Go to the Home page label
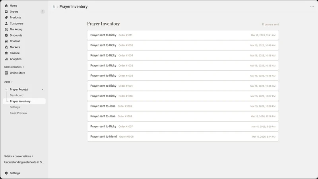 (x=14, y=6)
